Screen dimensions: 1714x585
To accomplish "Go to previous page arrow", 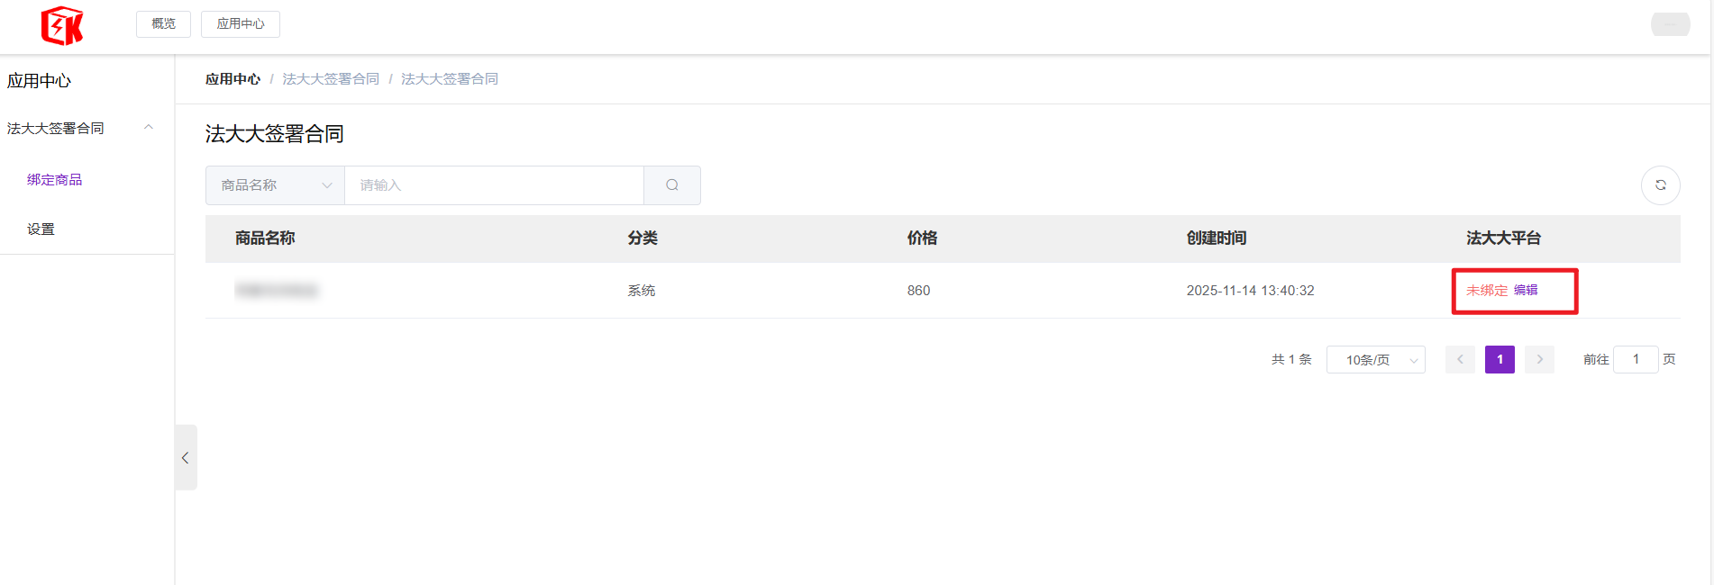I will [x=1460, y=359].
